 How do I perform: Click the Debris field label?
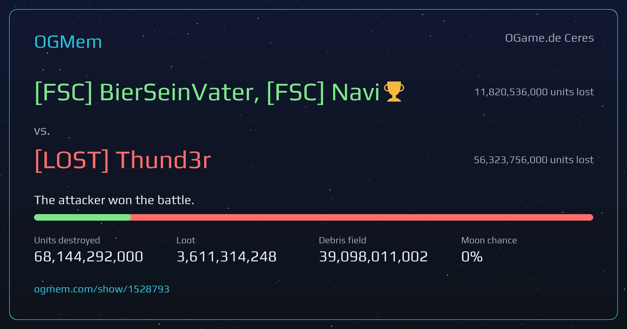pyautogui.click(x=342, y=240)
